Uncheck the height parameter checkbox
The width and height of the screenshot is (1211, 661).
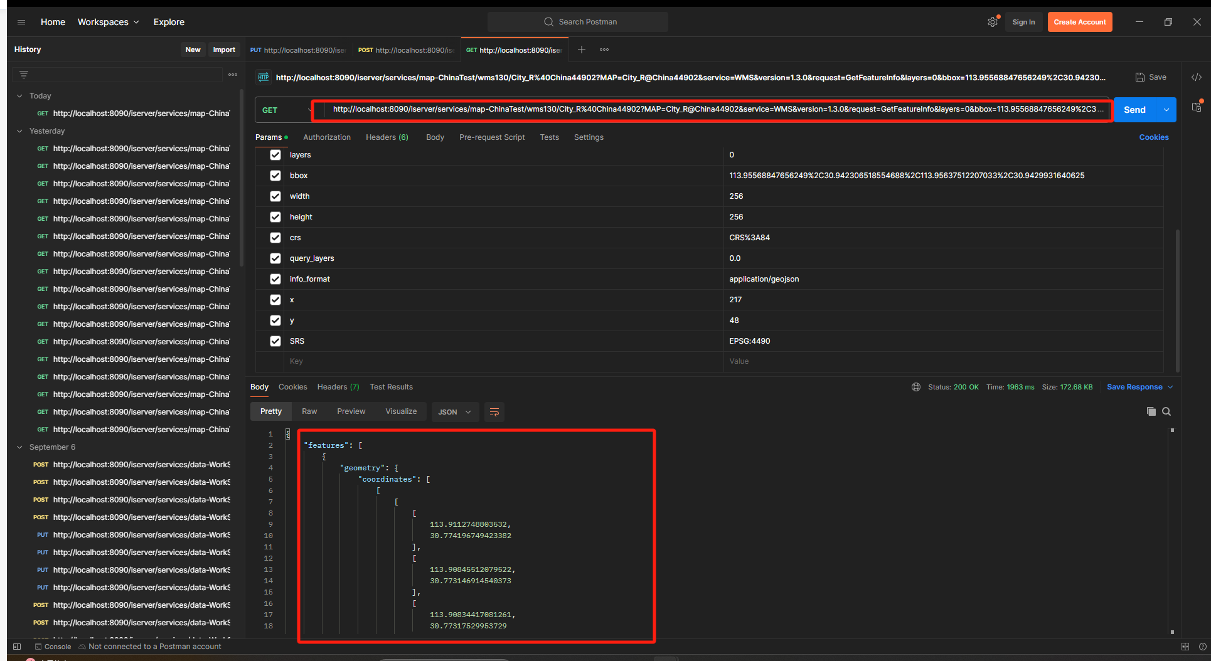coord(275,217)
